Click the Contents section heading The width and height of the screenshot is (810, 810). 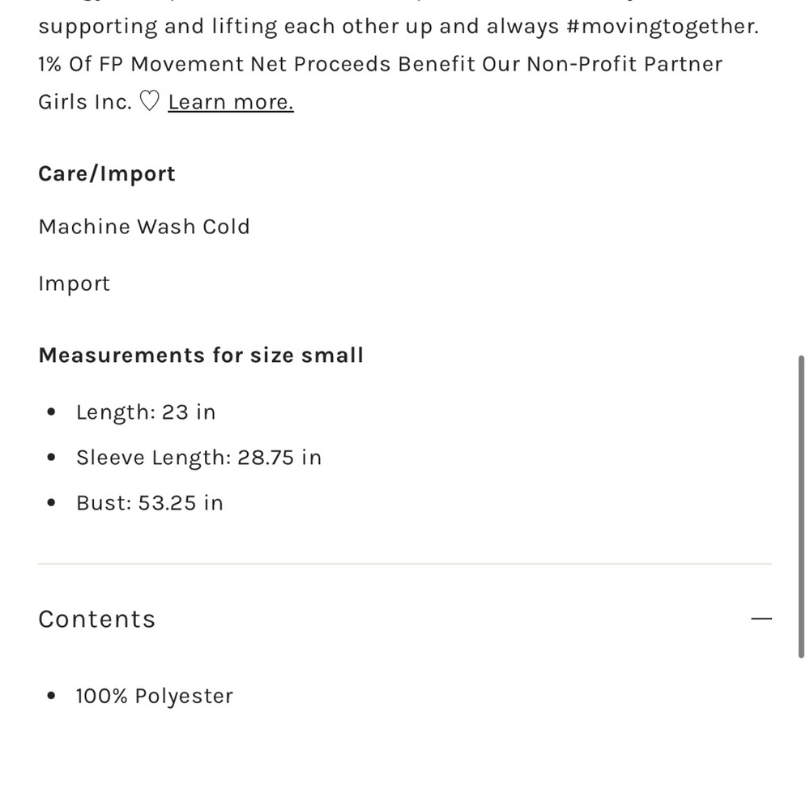[x=96, y=619]
